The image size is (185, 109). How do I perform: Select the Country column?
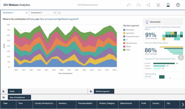tap(158, 105)
